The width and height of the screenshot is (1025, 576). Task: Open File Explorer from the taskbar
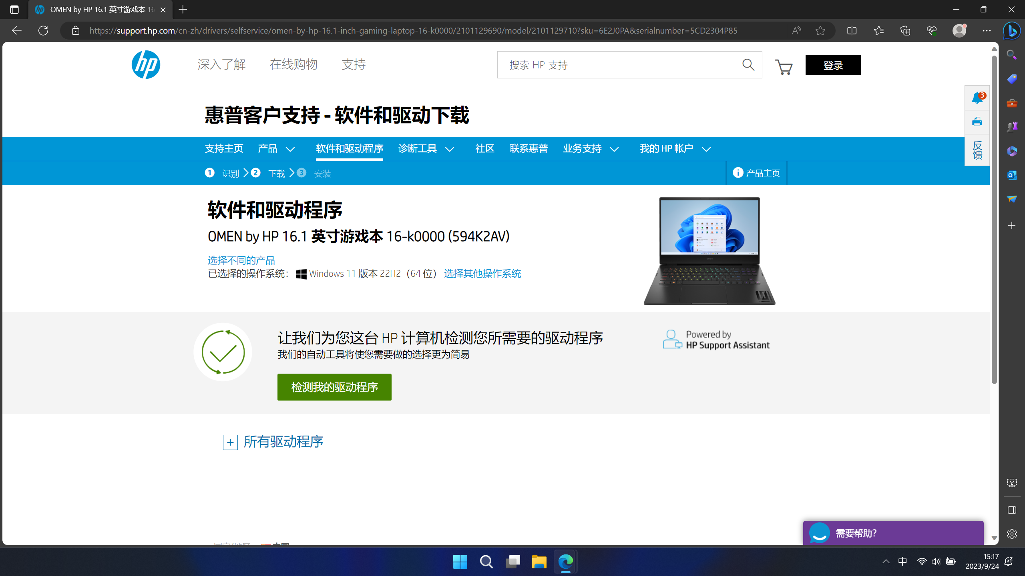pyautogui.click(x=539, y=562)
